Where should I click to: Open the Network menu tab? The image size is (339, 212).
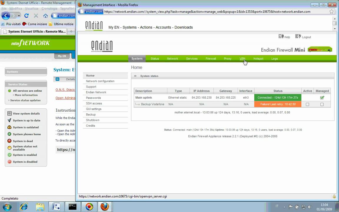click(172, 59)
